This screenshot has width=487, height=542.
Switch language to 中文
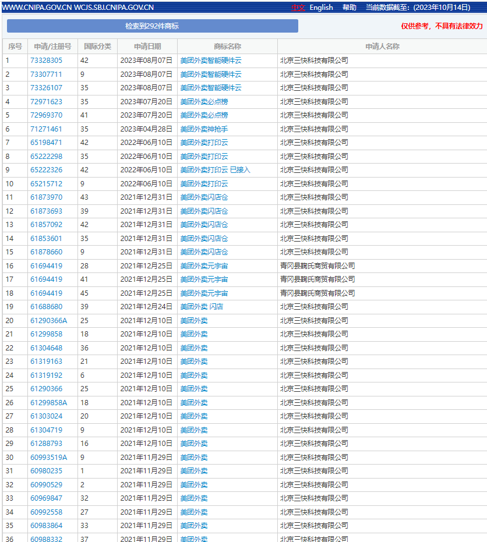pos(298,8)
